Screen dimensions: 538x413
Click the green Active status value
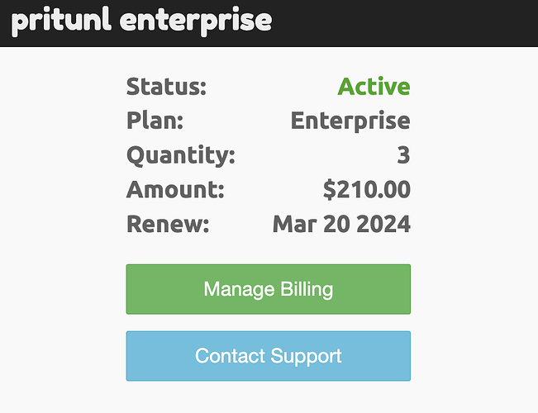tap(374, 86)
